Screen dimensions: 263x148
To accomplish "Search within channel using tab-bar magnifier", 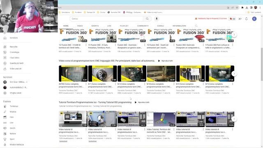I will [x=196, y=26].
